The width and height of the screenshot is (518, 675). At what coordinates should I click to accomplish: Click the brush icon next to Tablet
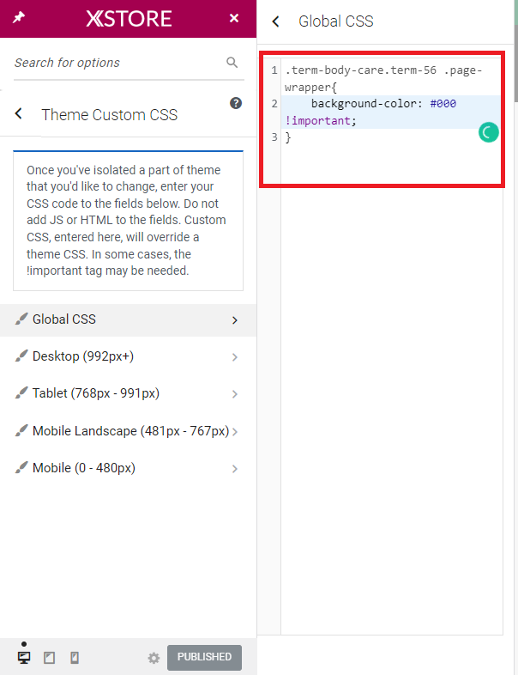[21, 393]
